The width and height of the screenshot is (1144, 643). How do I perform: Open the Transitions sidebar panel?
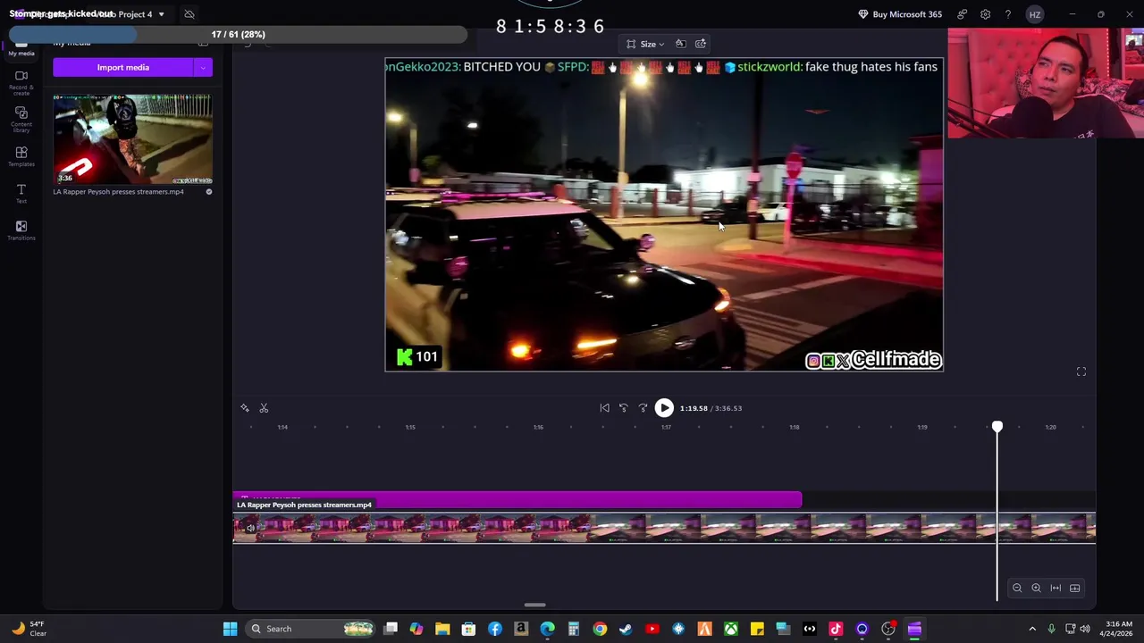point(21,230)
